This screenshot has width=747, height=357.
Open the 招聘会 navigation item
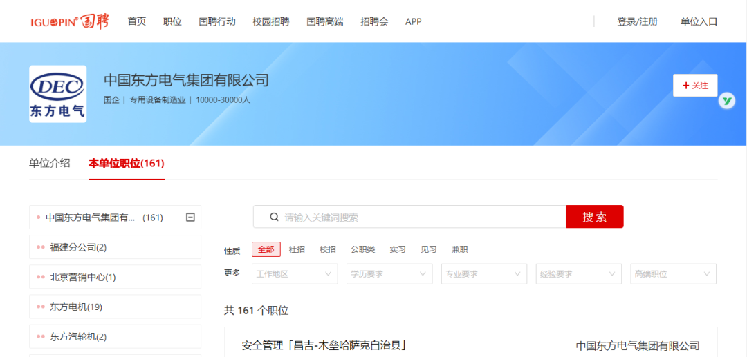[374, 21]
